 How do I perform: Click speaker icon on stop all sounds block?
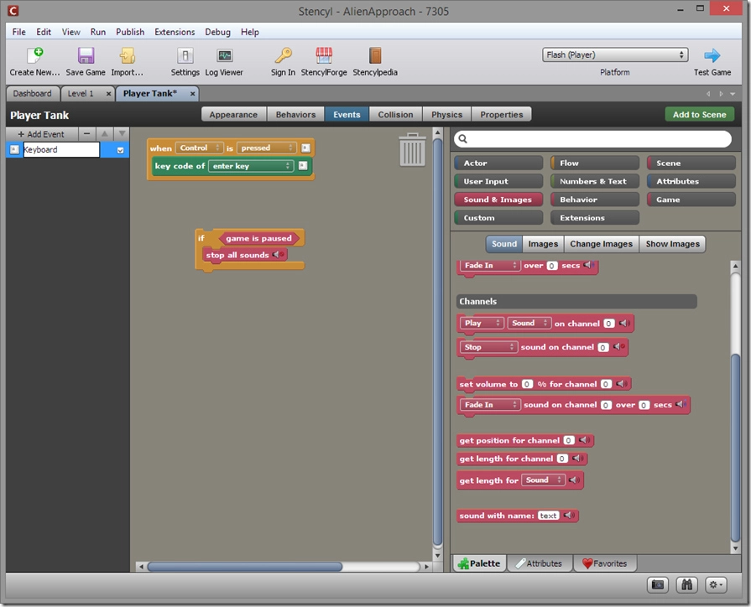279,255
